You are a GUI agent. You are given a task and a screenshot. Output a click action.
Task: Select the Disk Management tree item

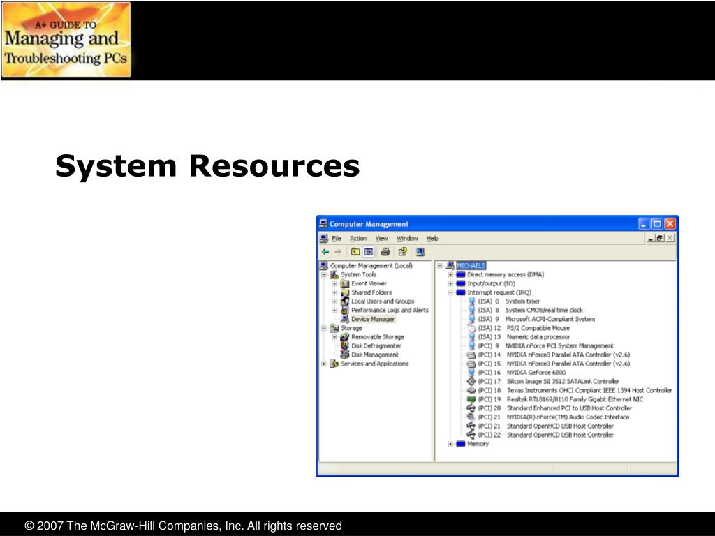(x=375, y=355)
